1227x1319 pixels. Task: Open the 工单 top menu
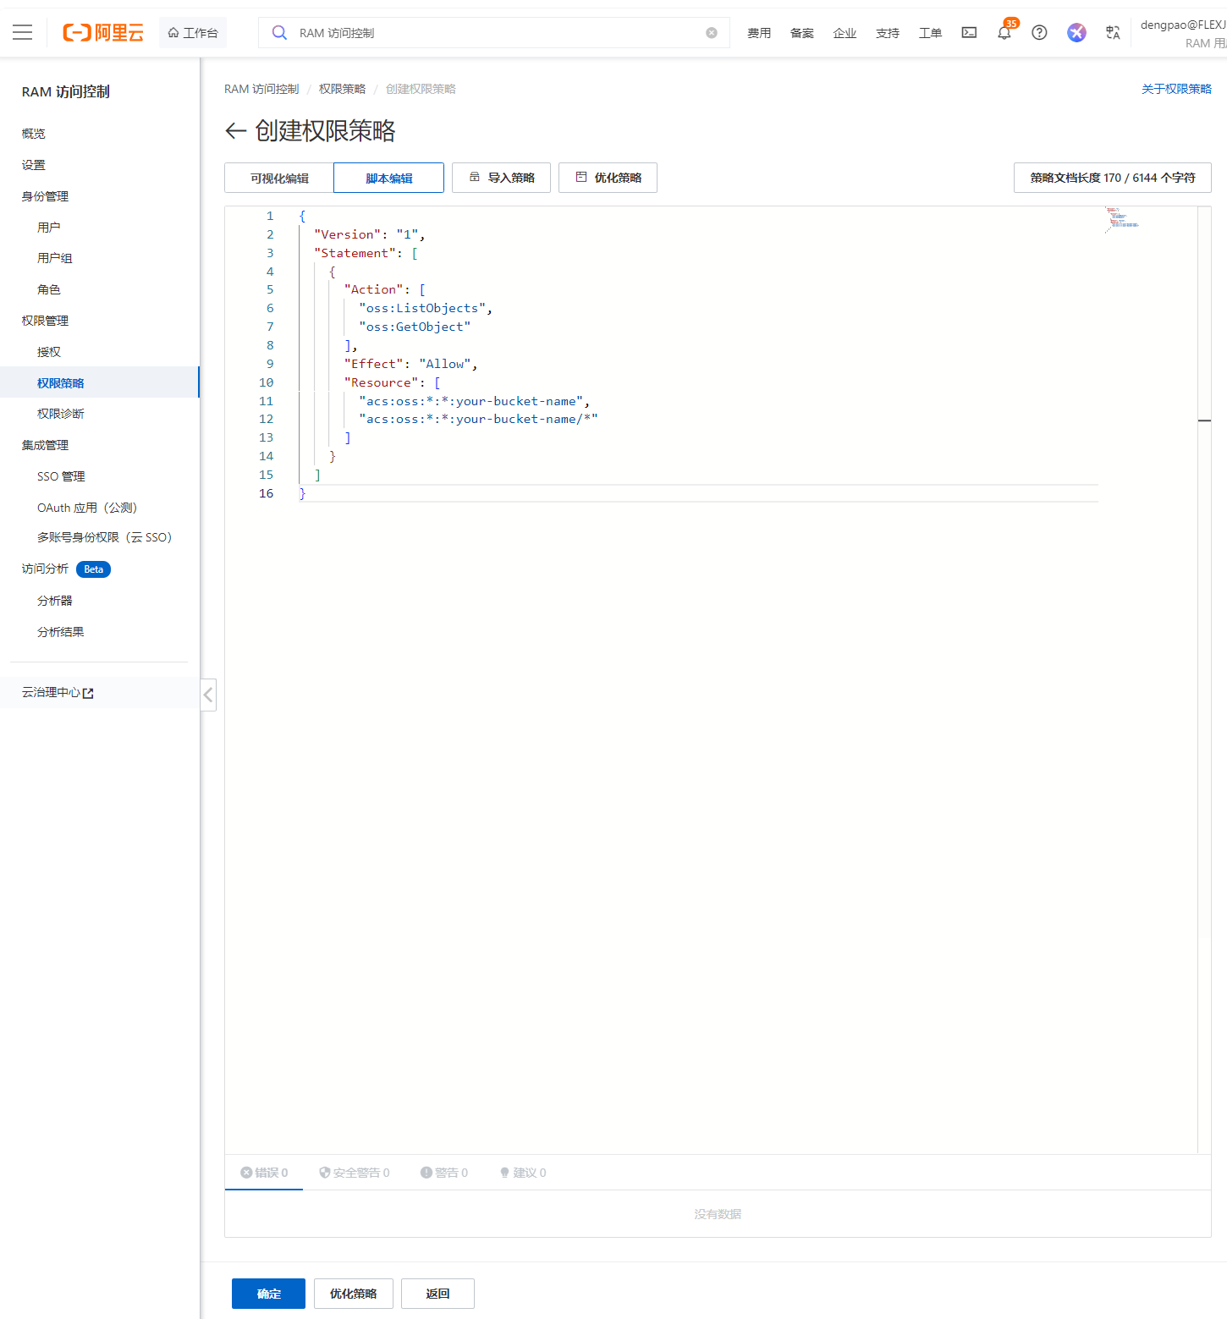(x=930, y=33)
